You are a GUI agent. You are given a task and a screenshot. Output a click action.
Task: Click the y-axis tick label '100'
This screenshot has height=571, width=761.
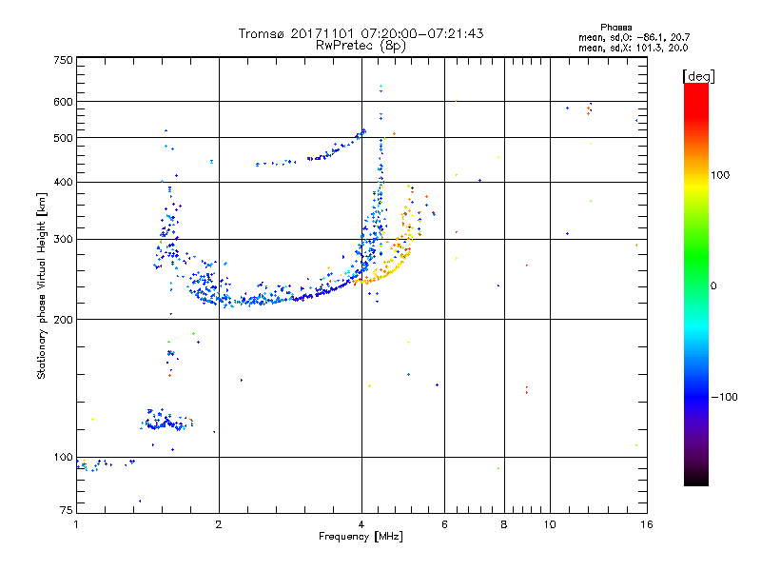click(63, 458)
